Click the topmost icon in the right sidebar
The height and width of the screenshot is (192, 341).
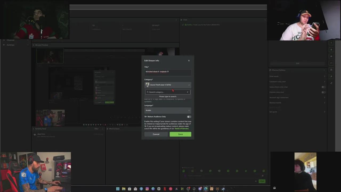tap(331, 43)
